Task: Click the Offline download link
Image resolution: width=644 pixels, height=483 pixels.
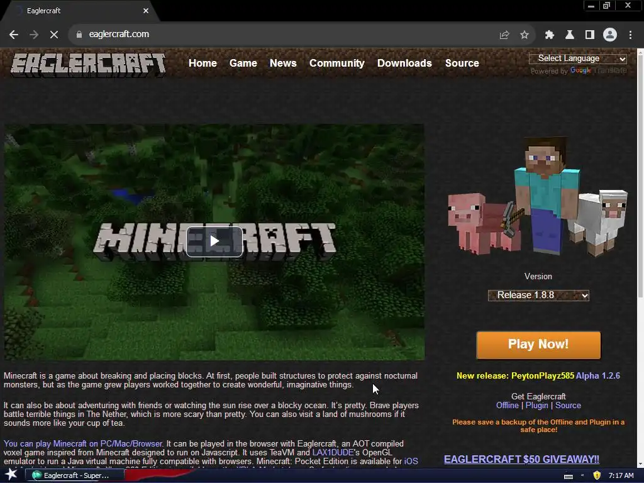Action: tap(508, 406)
